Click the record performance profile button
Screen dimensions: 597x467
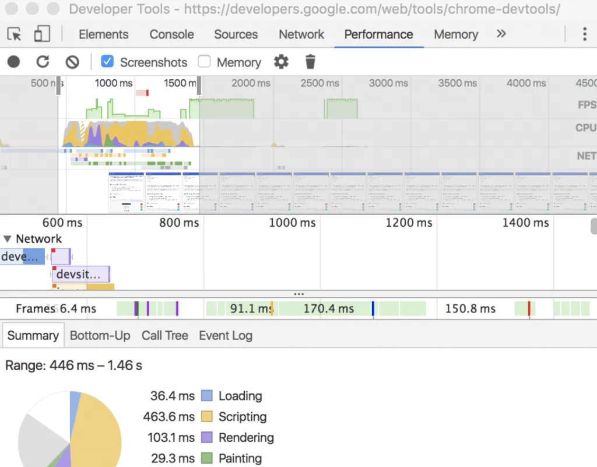tap(13, 61)
